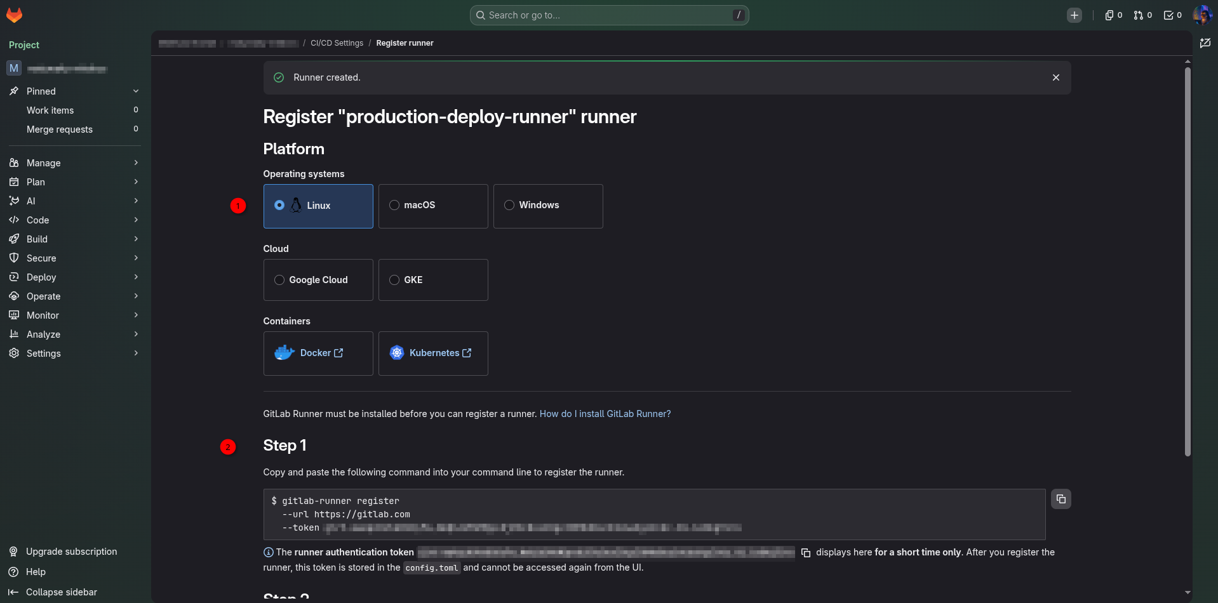Collapse the Pinned sidebar section

pyautogui.click(x=75, y=91)
